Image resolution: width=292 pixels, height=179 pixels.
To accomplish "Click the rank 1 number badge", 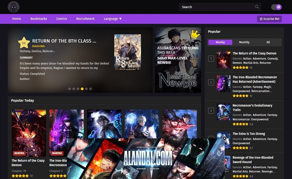I will click(x=211, y=59).
